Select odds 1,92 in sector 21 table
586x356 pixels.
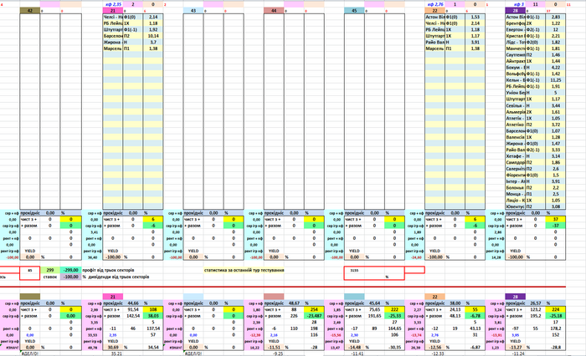tap(153, 29)
